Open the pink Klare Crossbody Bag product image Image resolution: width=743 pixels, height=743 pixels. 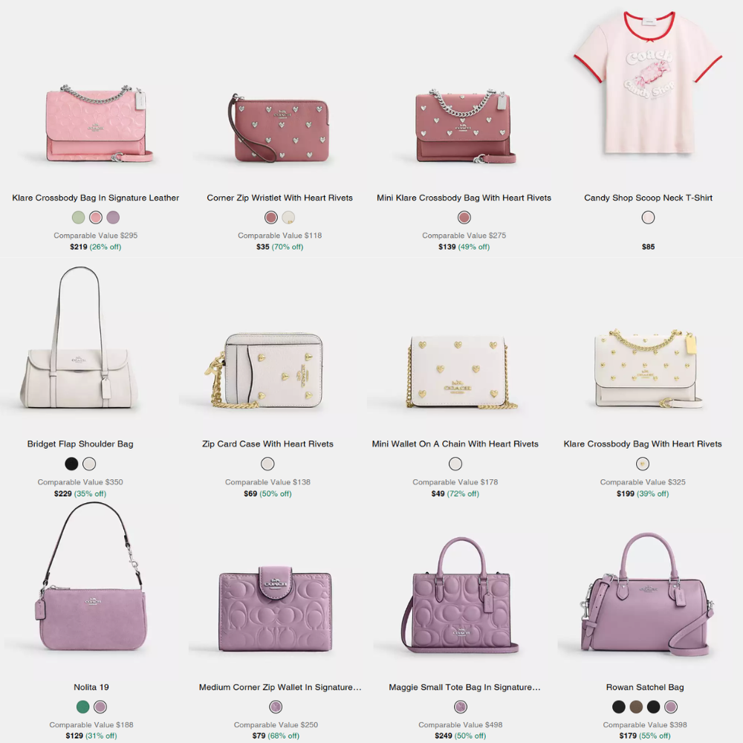pos(97,124)
